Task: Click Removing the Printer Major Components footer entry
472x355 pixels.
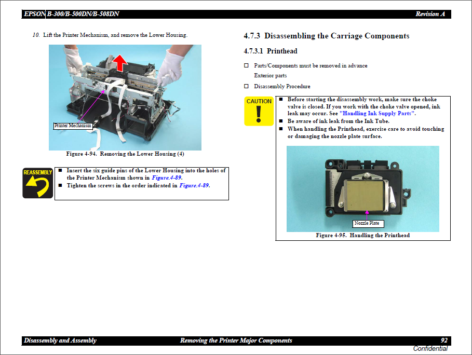Action: [x=236, y=340]
